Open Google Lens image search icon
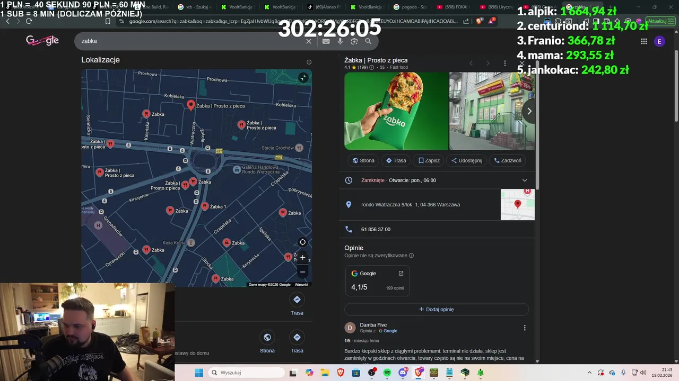Image resolution: width=679 pixels, height=381 pixels. (x=354, y=41)
